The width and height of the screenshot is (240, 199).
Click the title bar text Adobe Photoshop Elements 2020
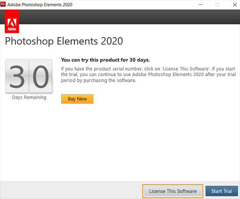pyautogui.click(x=40, y=5)
